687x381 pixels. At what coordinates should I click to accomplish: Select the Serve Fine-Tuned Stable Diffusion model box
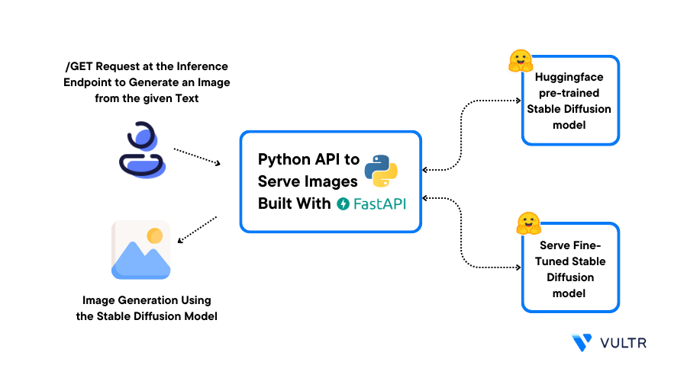pyautogui.click(x=569, y=267)
